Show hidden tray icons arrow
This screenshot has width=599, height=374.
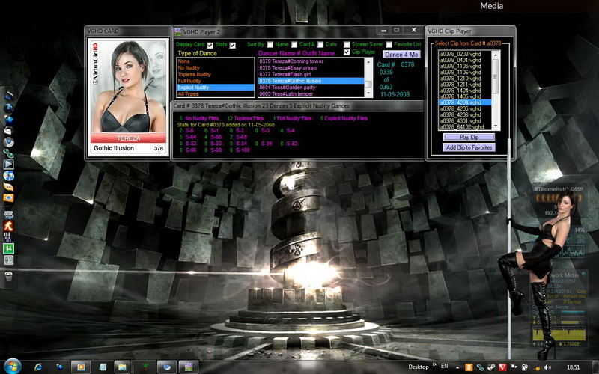(x=457, y=368)
